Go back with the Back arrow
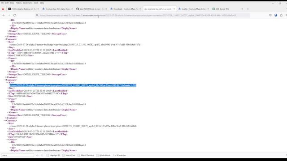 click(x=4, y=15)
